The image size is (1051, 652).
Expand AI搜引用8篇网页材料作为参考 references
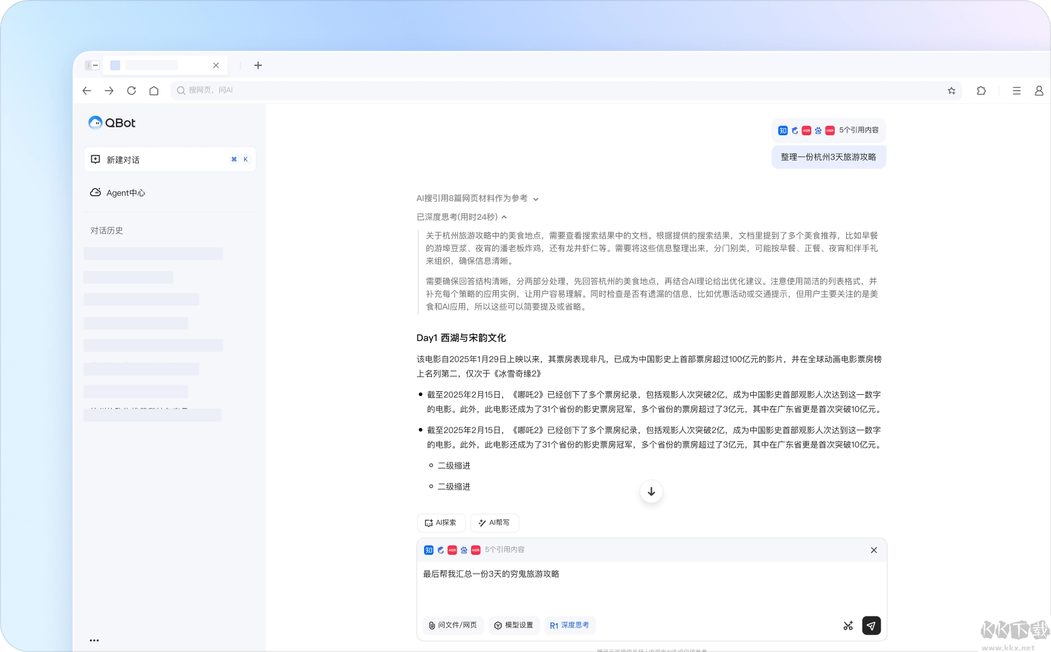(x=536, y=198)
